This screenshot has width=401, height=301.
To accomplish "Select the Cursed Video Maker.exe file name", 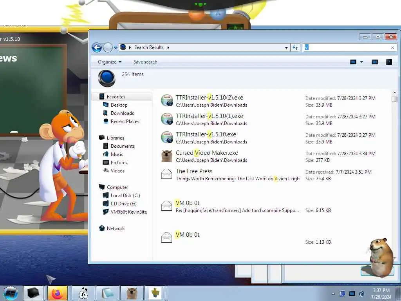I will point(207,153).
